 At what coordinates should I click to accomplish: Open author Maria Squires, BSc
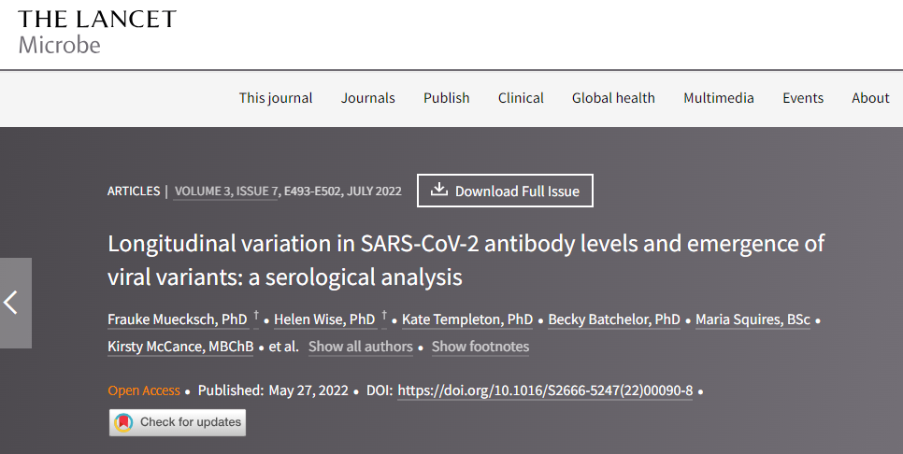[x=752, y=319]
